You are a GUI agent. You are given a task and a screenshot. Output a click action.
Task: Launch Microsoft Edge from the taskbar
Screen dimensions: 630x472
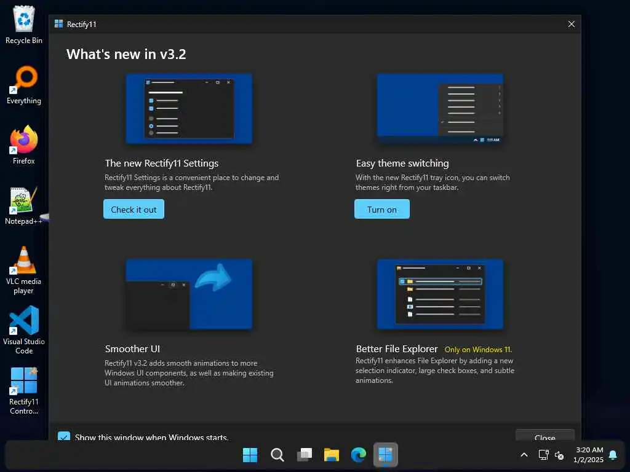click(359, 455)
